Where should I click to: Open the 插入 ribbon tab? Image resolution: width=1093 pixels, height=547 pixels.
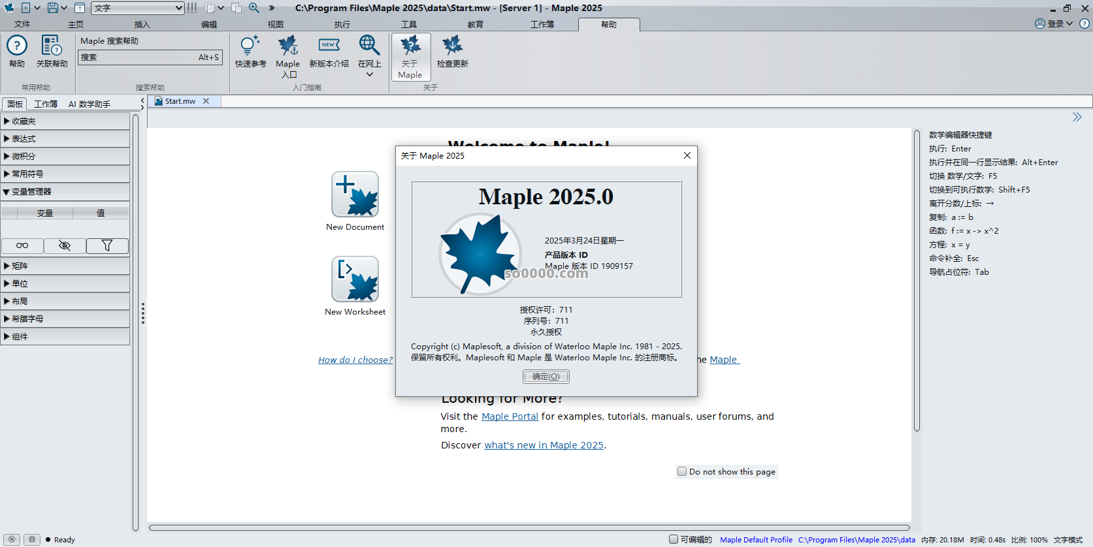(x=142, y=24)
